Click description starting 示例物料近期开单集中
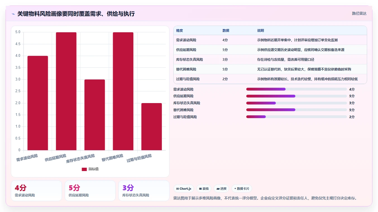The width and height of the screenshot is (378, 212). [x=297, y=40]
